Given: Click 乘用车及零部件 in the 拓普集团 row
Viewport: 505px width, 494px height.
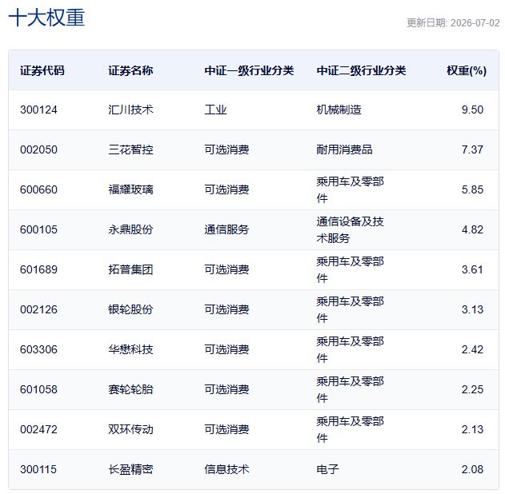Looking at the screenshot, I should (x=350, y=269).
